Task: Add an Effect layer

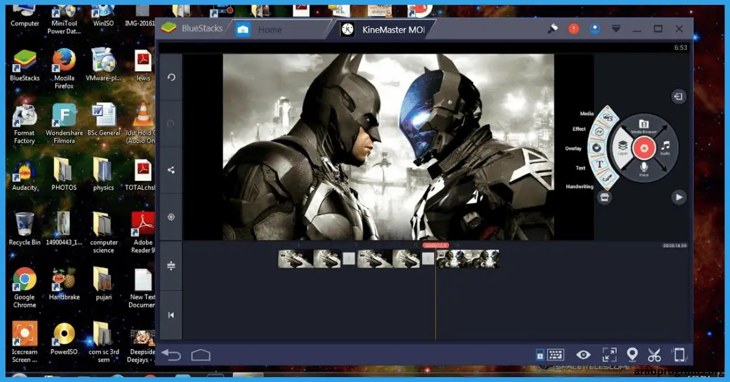Action: tap(599, 130)
